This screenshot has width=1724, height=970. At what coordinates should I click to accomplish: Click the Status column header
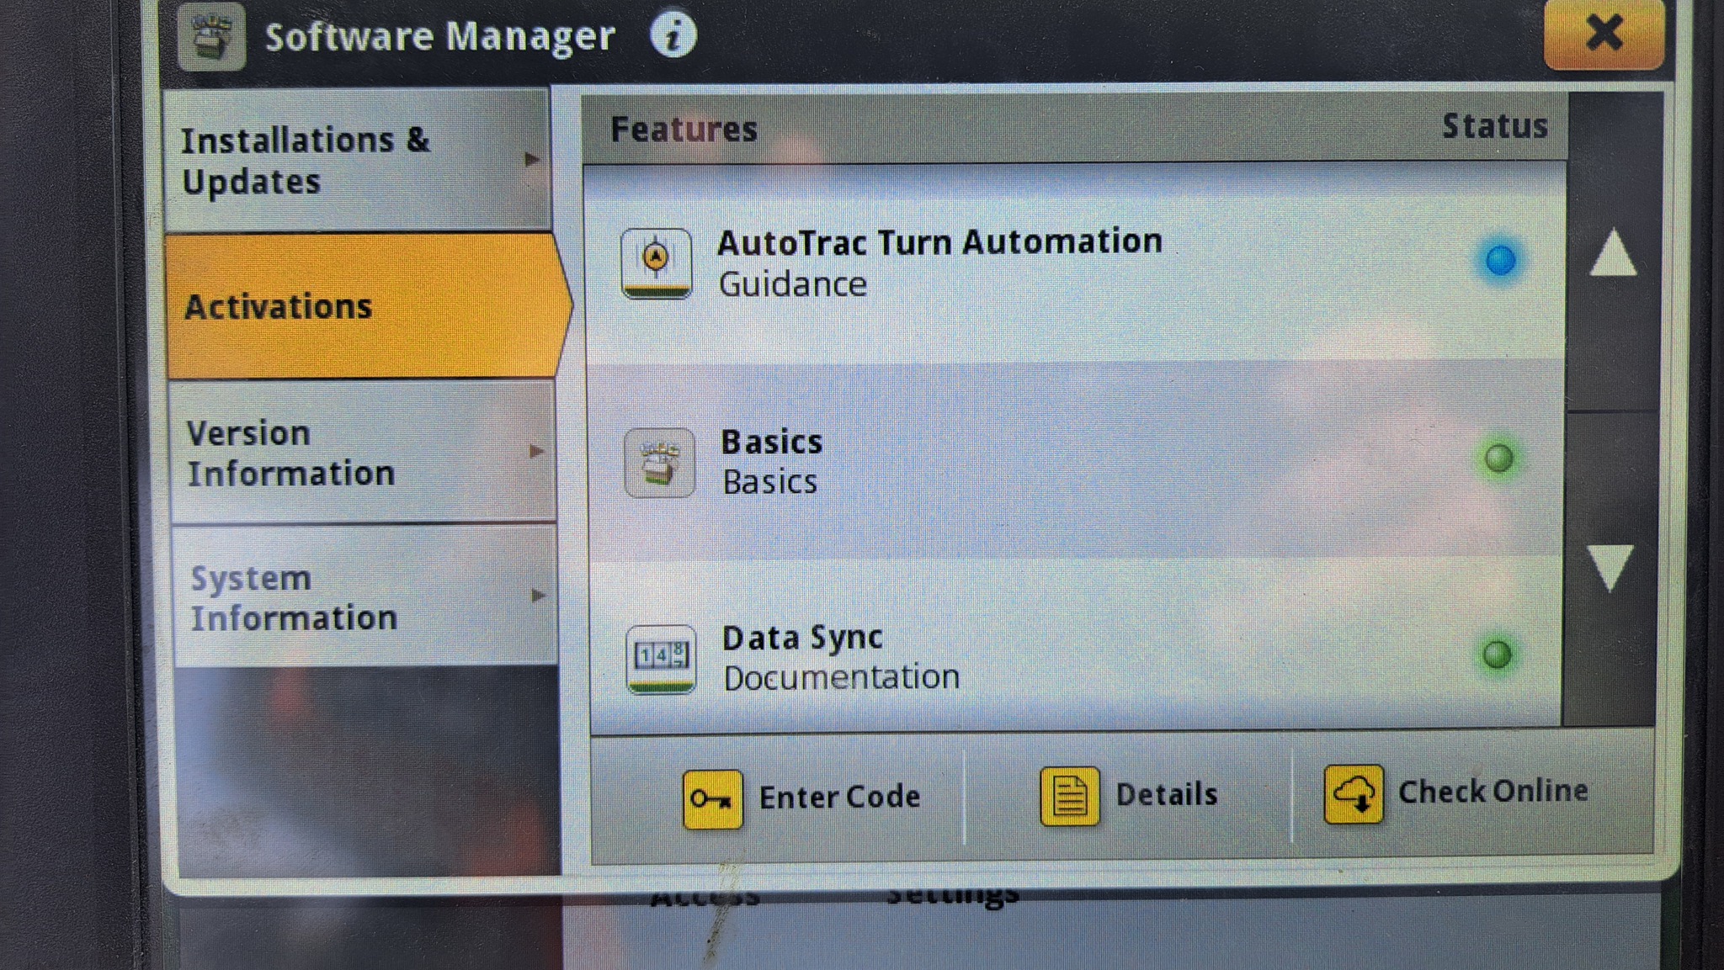(x=1495, y=126)
